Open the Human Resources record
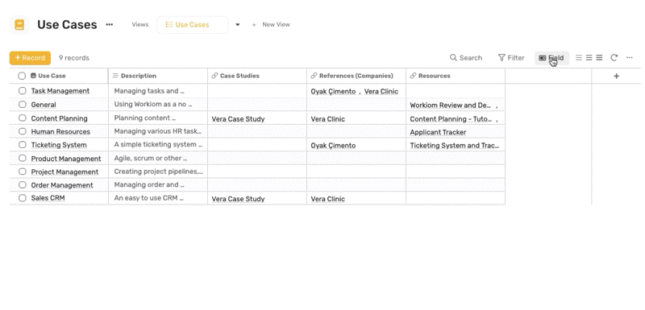 point(60,132)
